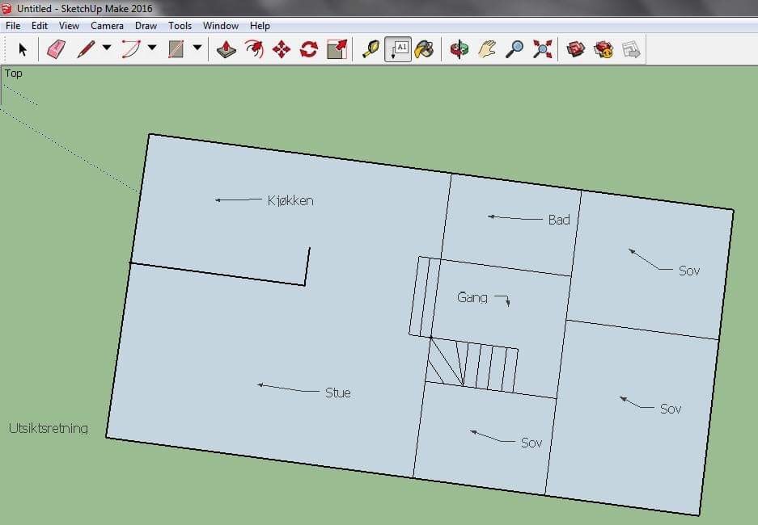
Task: Open the Tools menu
Action: 180,26
